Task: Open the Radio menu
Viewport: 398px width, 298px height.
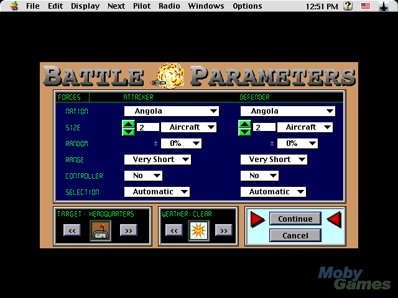Action: click(x=169, y=6)
